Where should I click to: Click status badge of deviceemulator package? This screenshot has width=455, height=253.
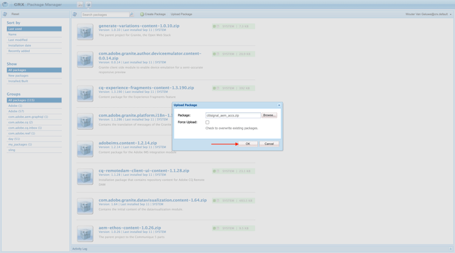pos(234,54)
